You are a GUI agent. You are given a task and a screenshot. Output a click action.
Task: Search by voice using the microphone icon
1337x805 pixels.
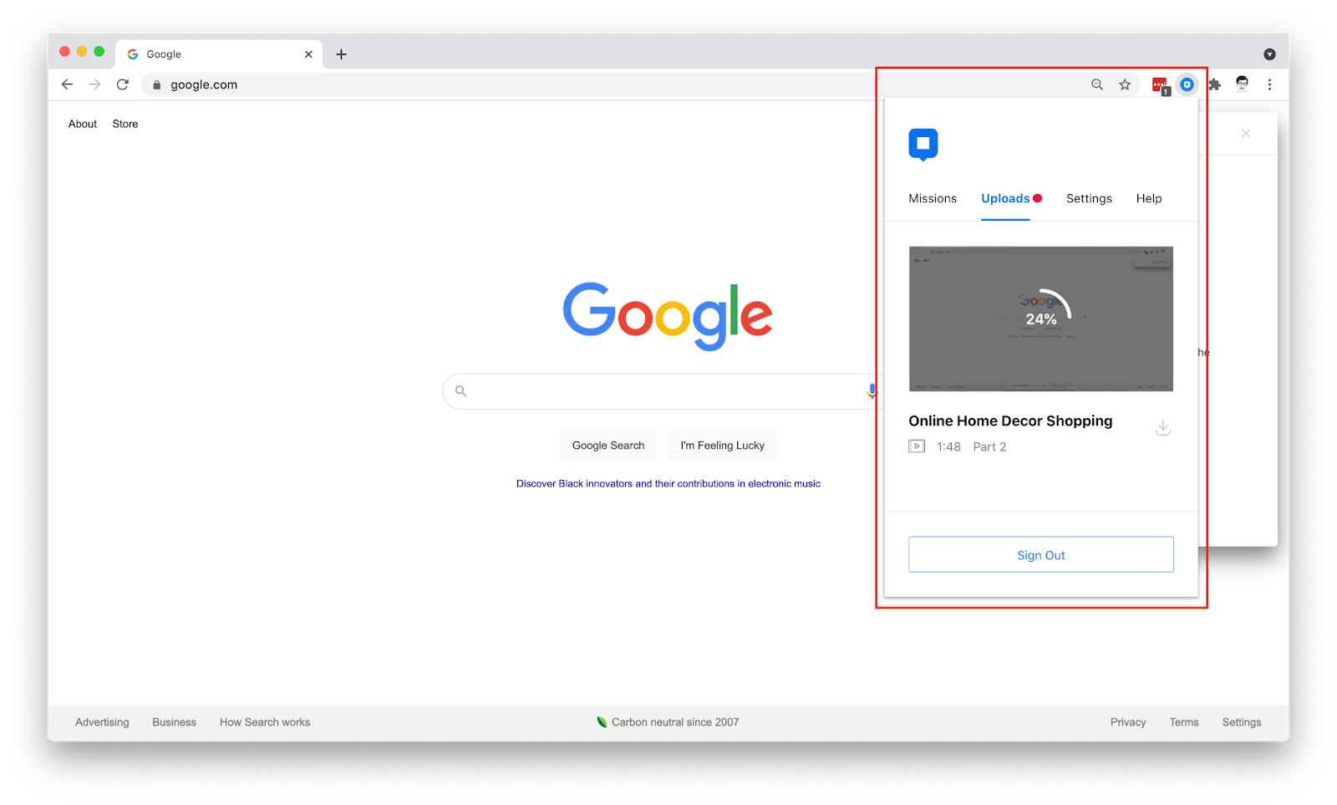pyautogui.click(x=872, y=390)
